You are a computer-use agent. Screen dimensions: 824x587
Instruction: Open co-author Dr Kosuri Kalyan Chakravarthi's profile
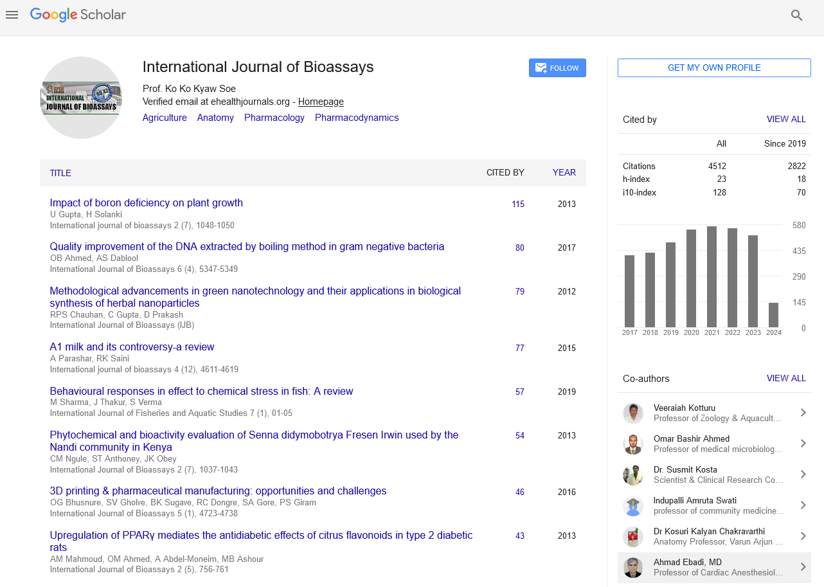pos(710,531)
